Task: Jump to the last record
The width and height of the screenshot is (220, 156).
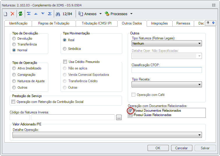Action: (x=50, y=14)
